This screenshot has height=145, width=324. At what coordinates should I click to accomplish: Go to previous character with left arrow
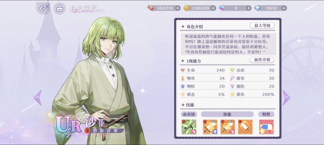point(37,98)
